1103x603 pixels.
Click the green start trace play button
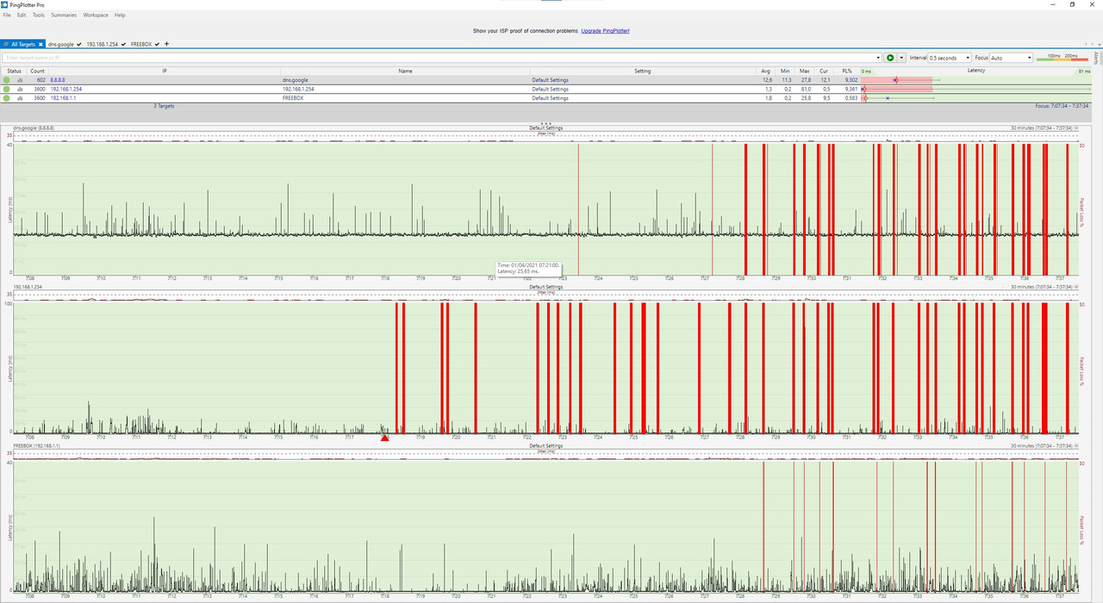(x=890, y=58)
